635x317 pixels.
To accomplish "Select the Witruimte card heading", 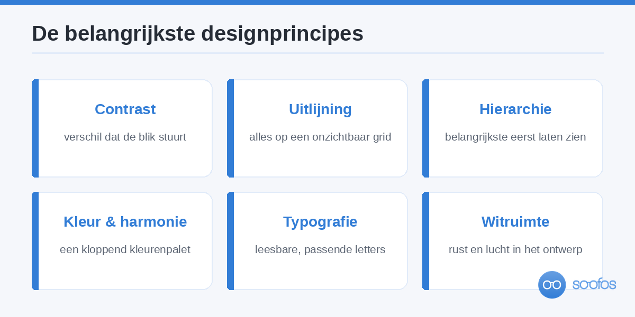I will [x=515, y=222].
